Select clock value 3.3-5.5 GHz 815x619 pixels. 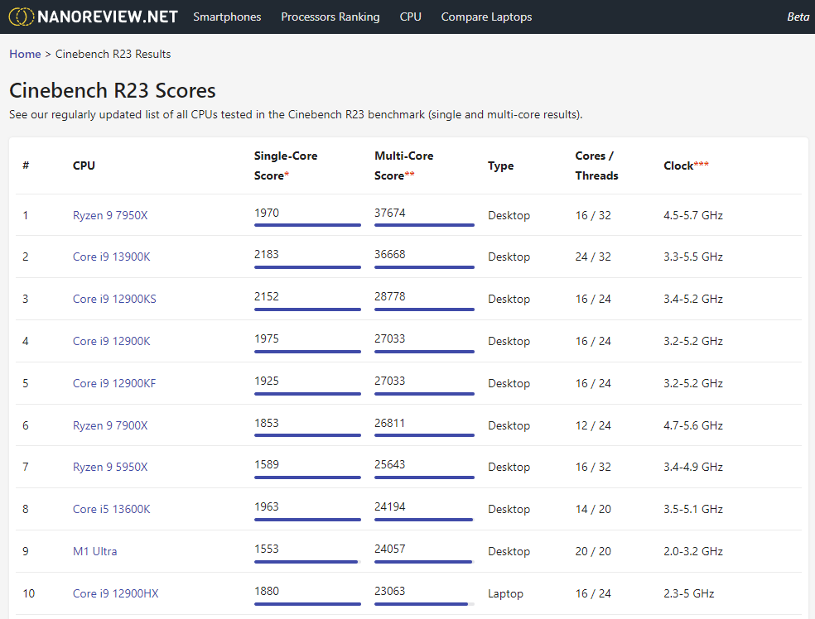[x=693, y=257]
